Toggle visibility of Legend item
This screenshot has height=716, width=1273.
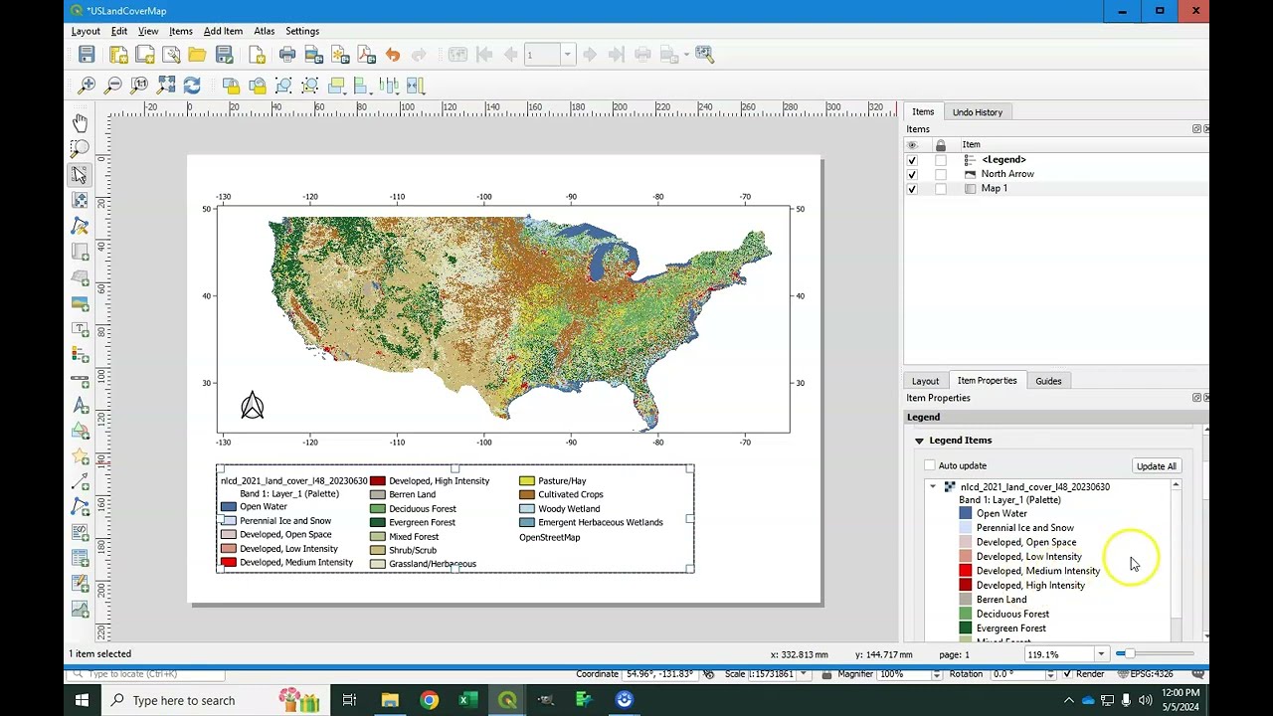click(912, 160)
